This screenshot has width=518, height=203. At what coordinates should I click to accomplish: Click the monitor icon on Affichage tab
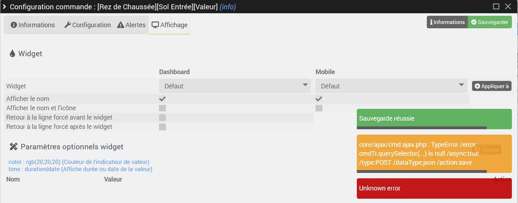(x=155, y=25)
